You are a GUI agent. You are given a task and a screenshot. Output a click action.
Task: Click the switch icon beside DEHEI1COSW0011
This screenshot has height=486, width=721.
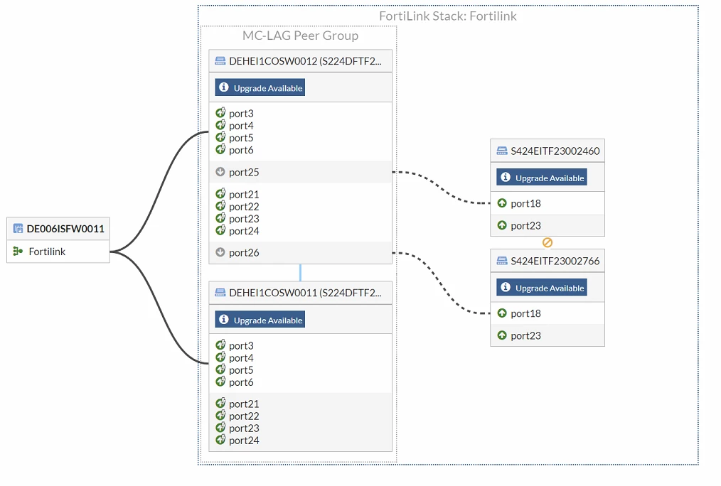click(x=220, y=293)
